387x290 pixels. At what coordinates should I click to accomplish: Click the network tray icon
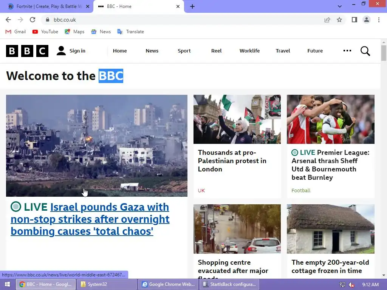[x=342, y=285]
